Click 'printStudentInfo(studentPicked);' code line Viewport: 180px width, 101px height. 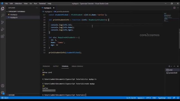pos(65,52)
